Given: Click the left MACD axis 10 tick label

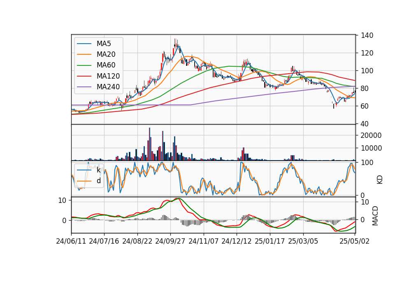Looking at the screenshot, I should [62, 200].
